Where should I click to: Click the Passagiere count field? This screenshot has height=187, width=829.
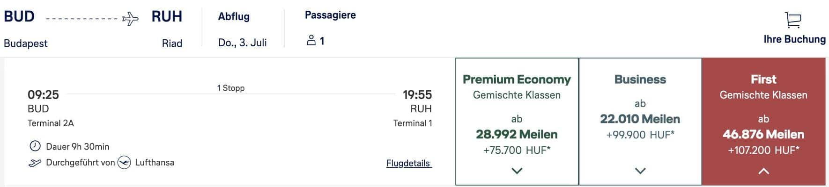tap(321, 41)
